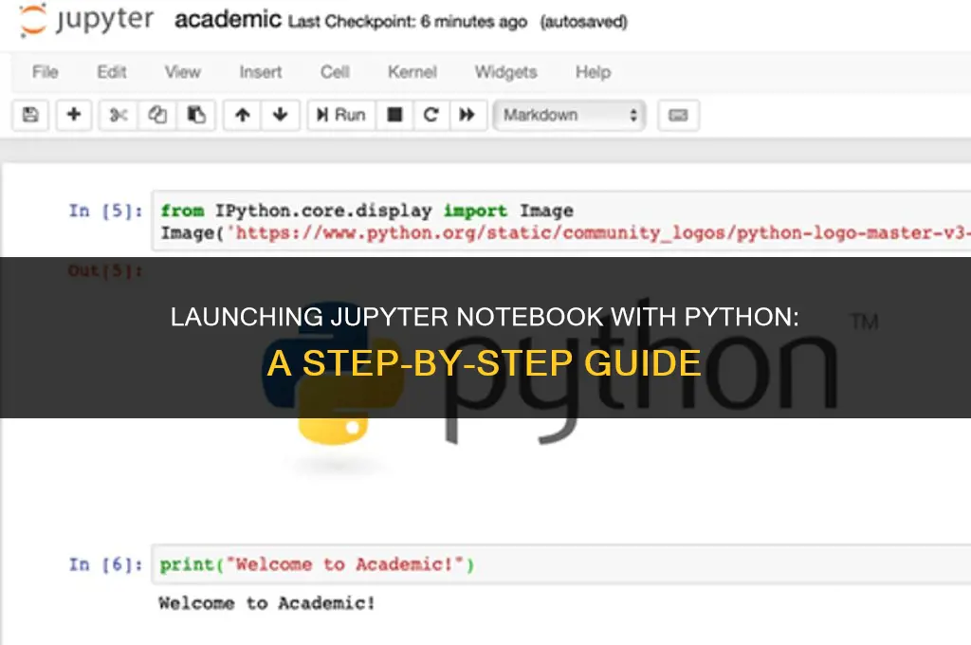971x645 pixels.
Task: Cut selected cells with the scissors icon
Action: [x=119, y=115]
